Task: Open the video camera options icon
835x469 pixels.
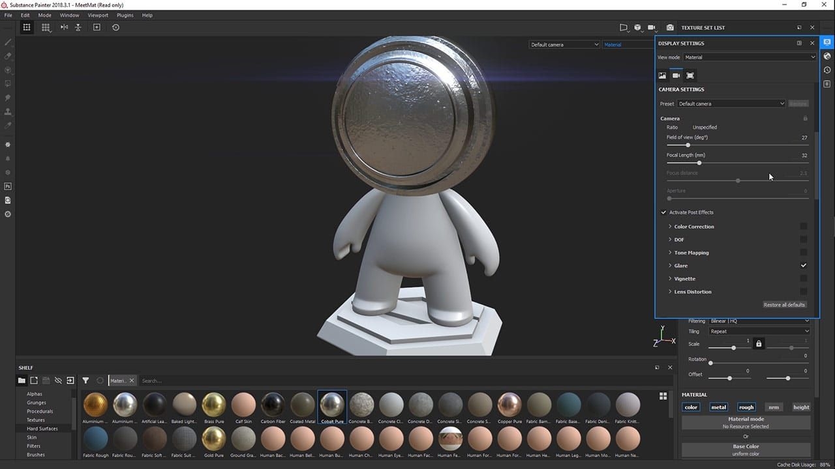Action: point(652,27)
